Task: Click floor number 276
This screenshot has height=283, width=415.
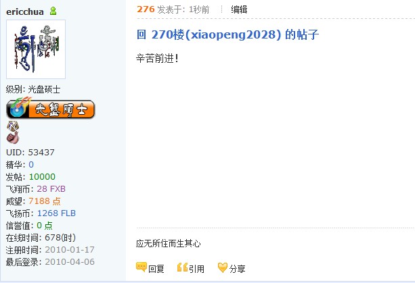Action: click(x=146, y=9)
